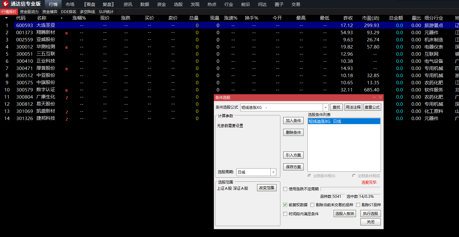Click stock code 300812
The height and width of the screenshot is (237, 459).
pyautogui.click(x=25, y=104)
